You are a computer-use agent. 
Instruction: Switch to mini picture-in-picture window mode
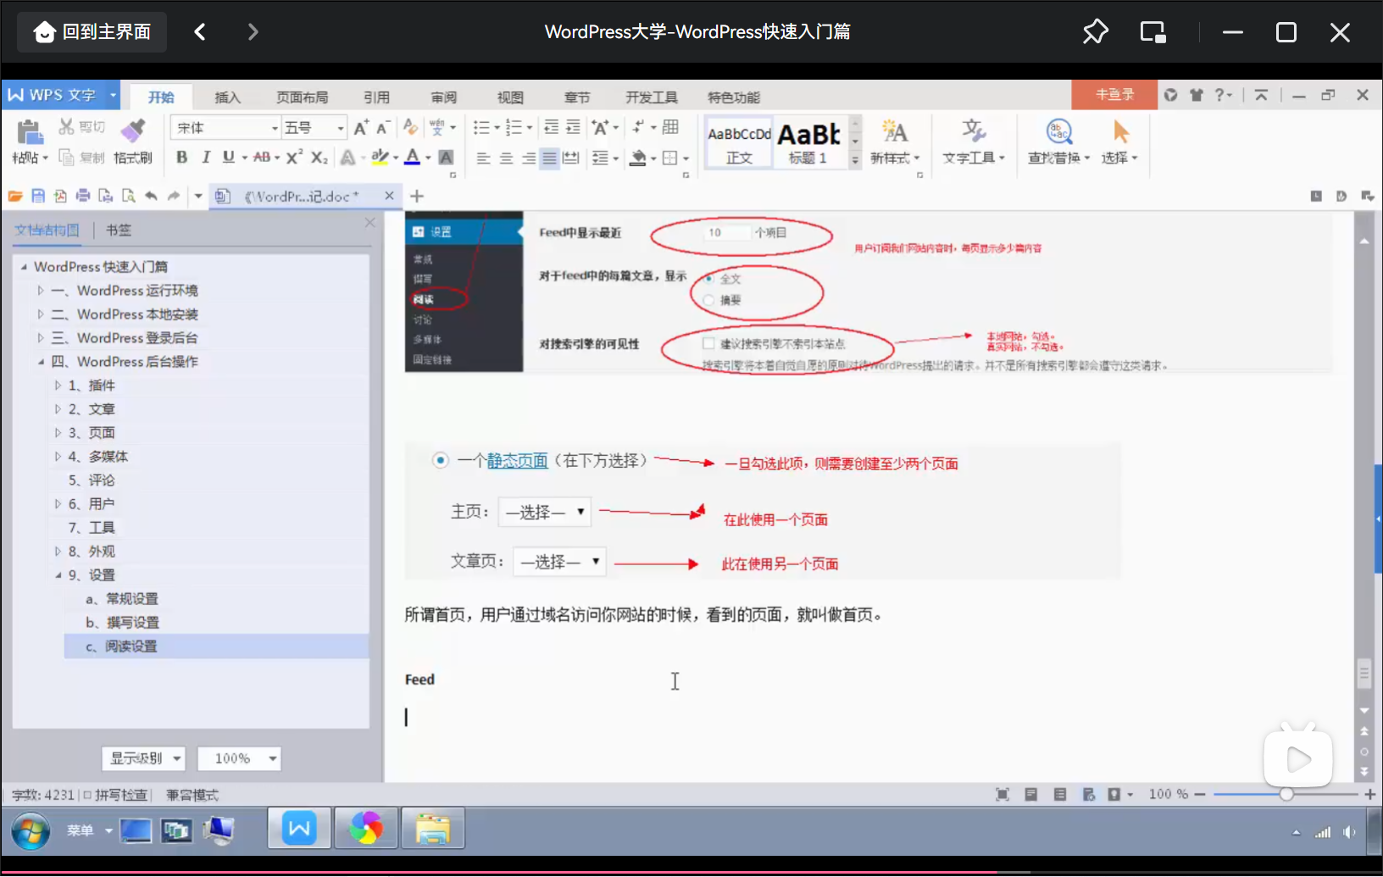click(1152, 32)
